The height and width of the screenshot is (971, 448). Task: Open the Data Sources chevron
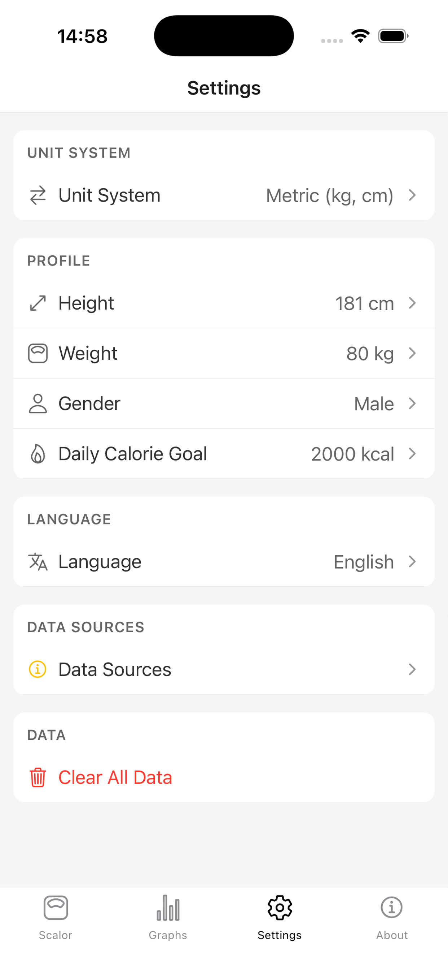coord(412,669)
